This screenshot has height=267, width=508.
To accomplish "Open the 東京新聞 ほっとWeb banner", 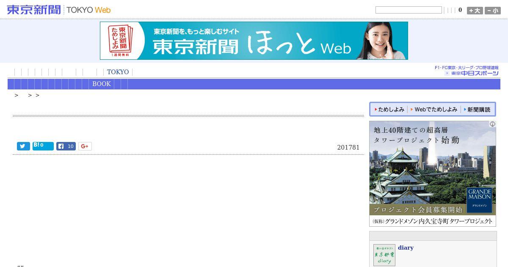I will click(x=254, y=41).
